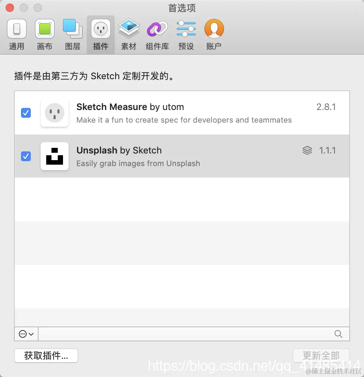Select the Unsplash by Sketch row title
The image size is (364, 377).
coord(119,151)
